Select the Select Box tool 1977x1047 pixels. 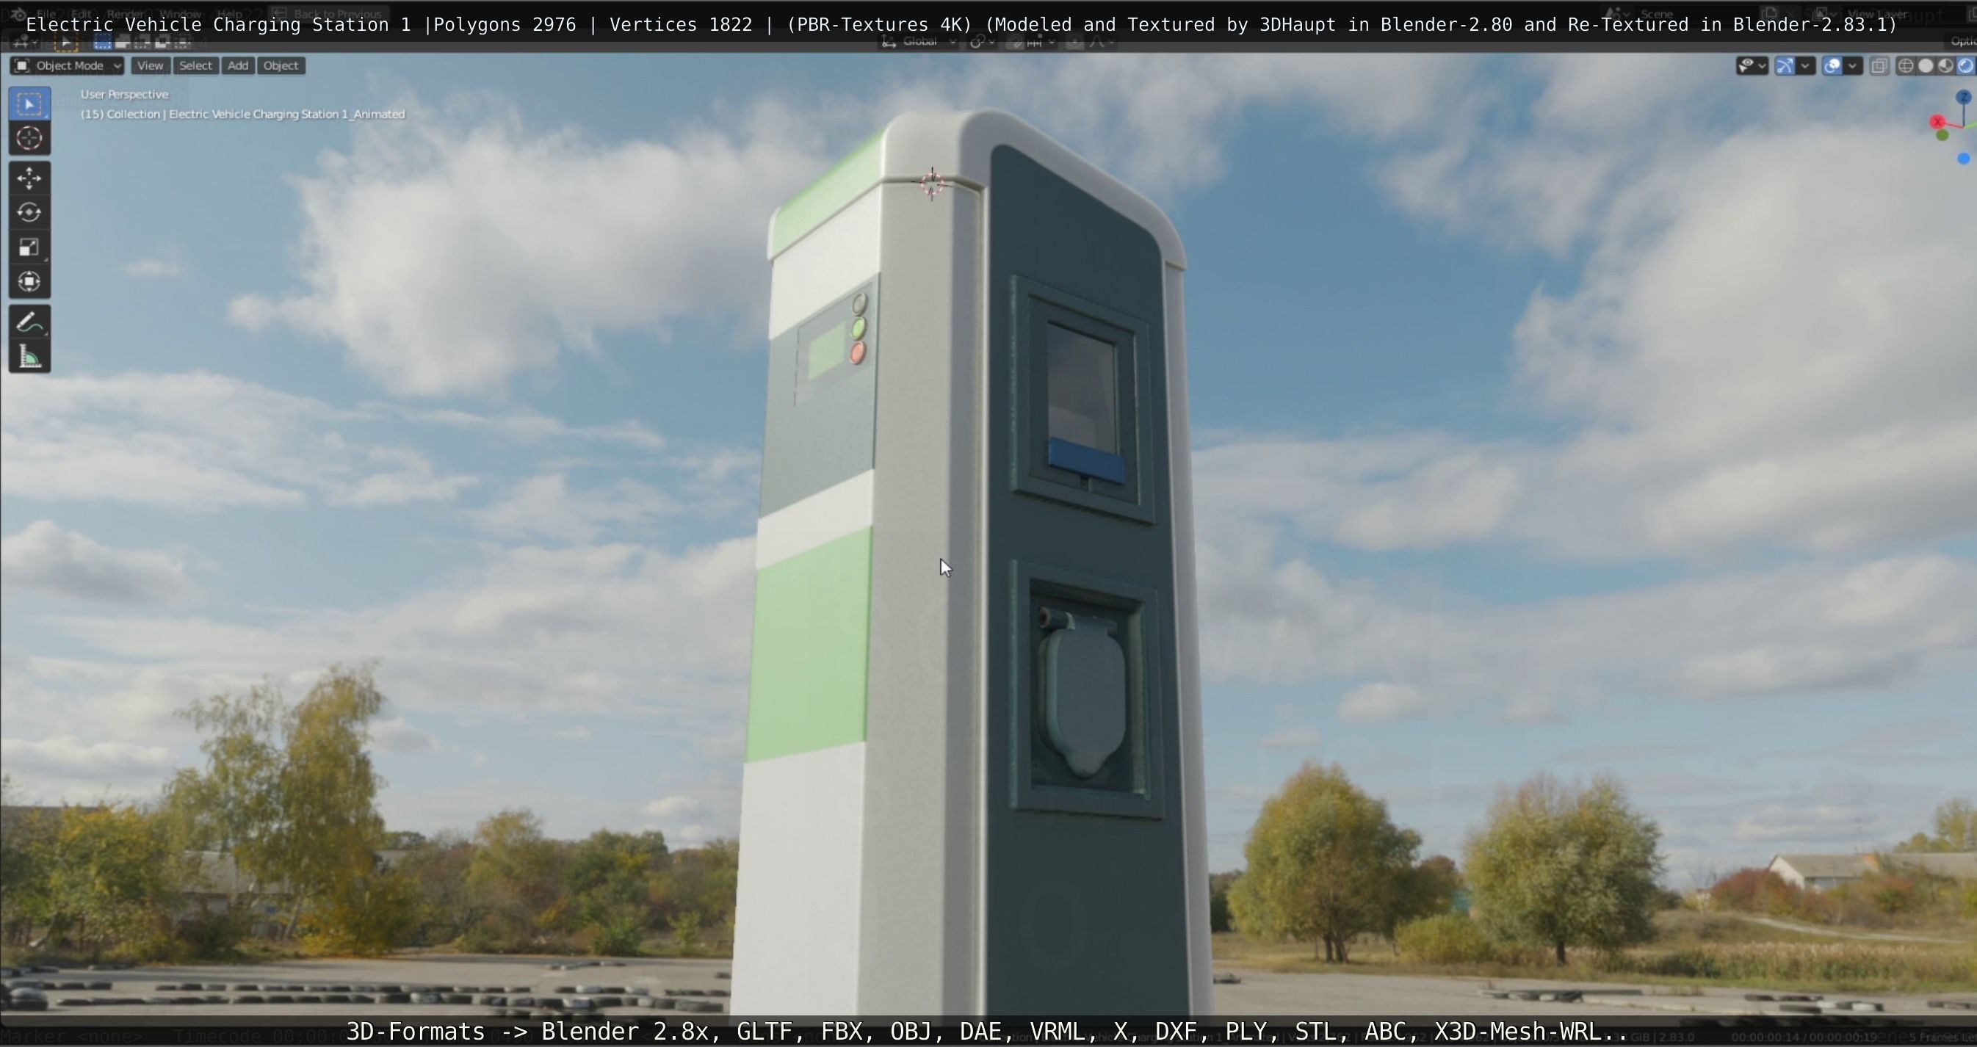[29, 104]
